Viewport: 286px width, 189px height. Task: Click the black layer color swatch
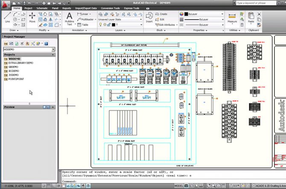coord(114,25)
